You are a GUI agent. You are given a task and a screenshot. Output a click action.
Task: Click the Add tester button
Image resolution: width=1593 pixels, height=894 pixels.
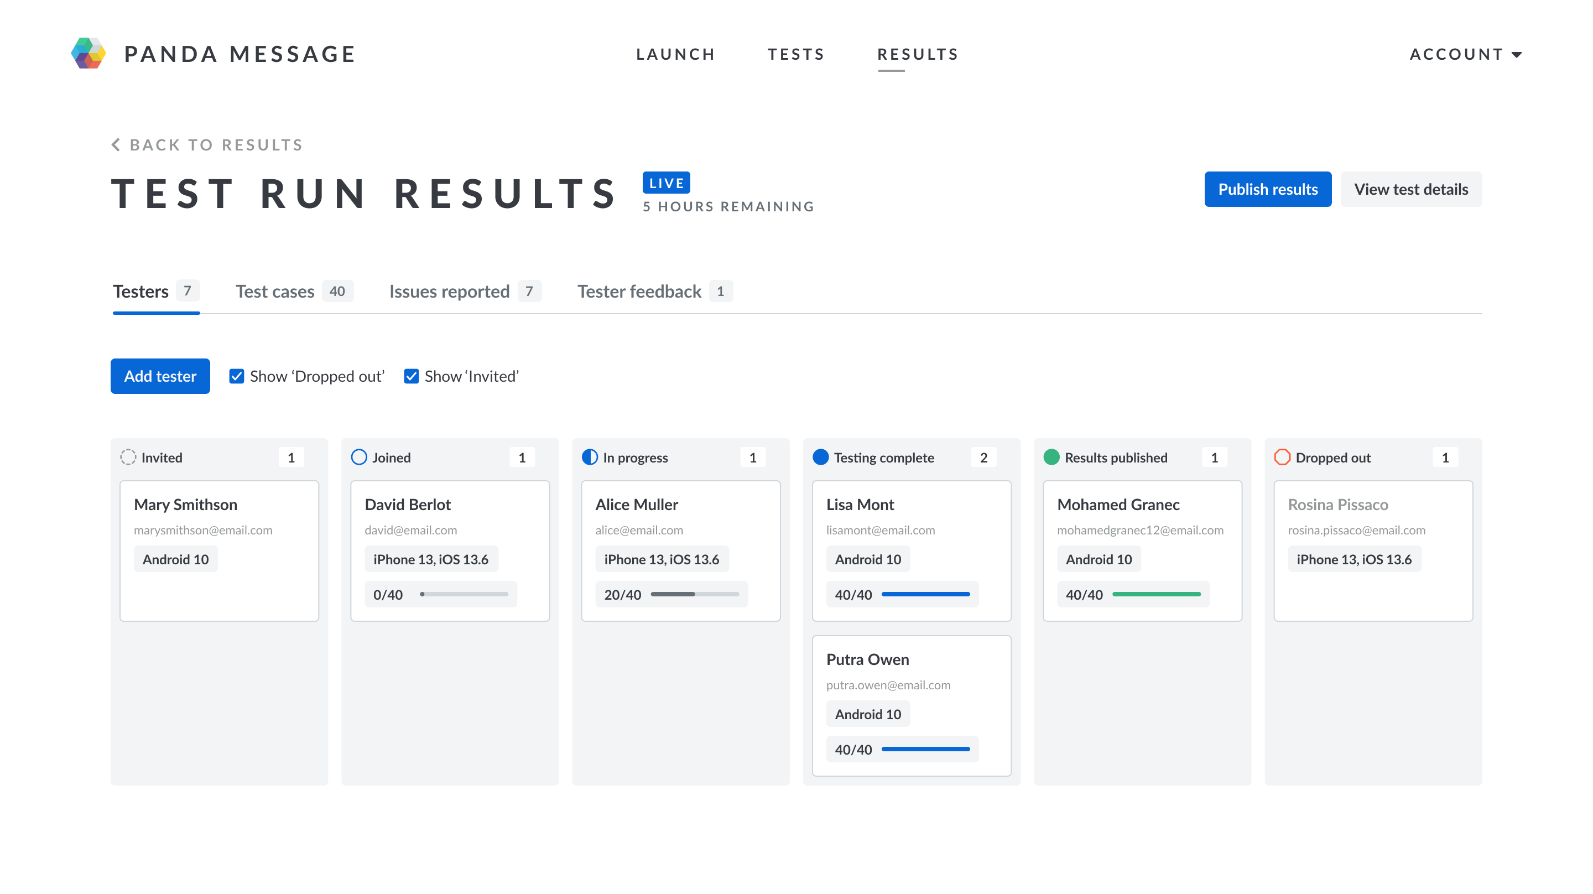(x=160, y=376)
